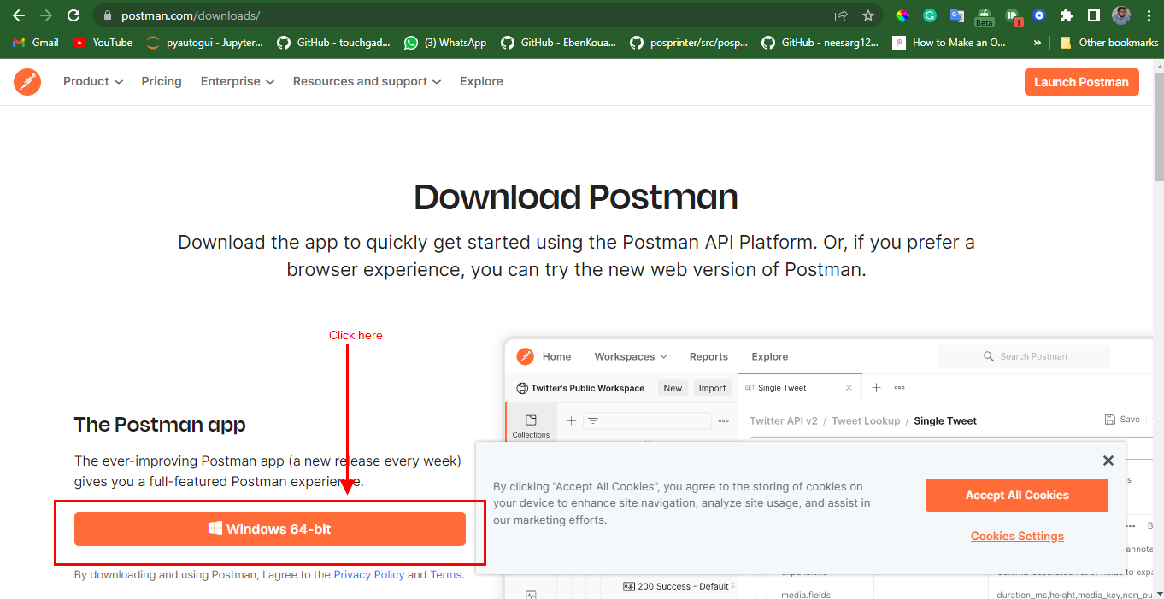Bookmark this page with the star icon
The width and height of the screenshot is (1164, 599).
click(867, 15)
